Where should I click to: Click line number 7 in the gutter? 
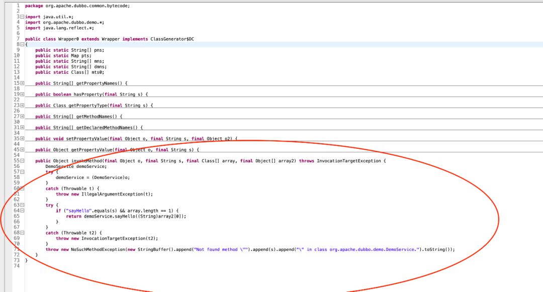click(x=18, y=39)
